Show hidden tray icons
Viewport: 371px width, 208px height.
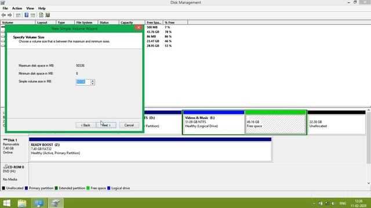(x=314, y=203)
